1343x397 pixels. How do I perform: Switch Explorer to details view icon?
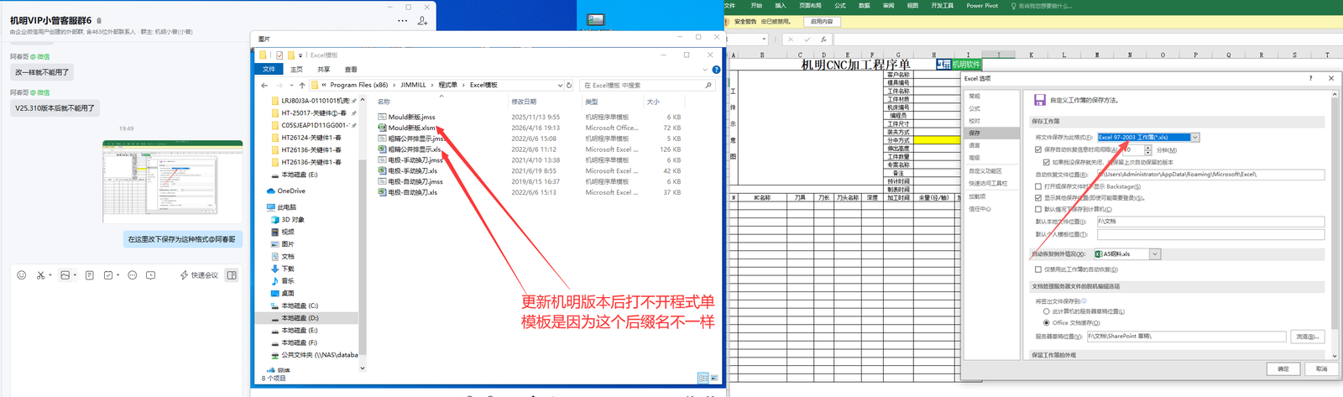point(703,378)
